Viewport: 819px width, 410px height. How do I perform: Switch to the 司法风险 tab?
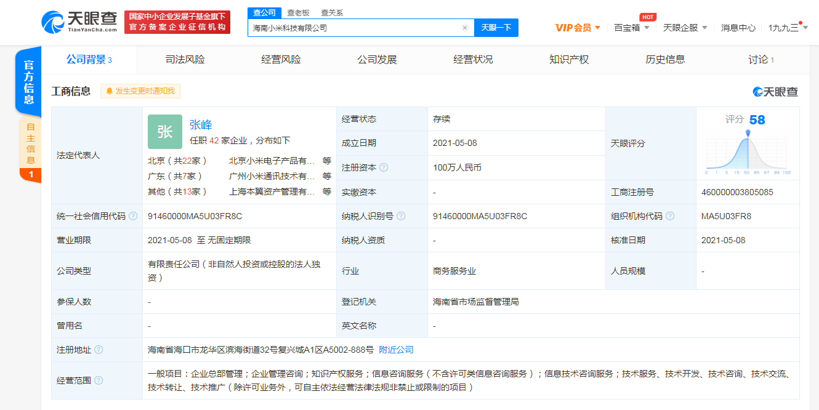click(x=184, y=60)
